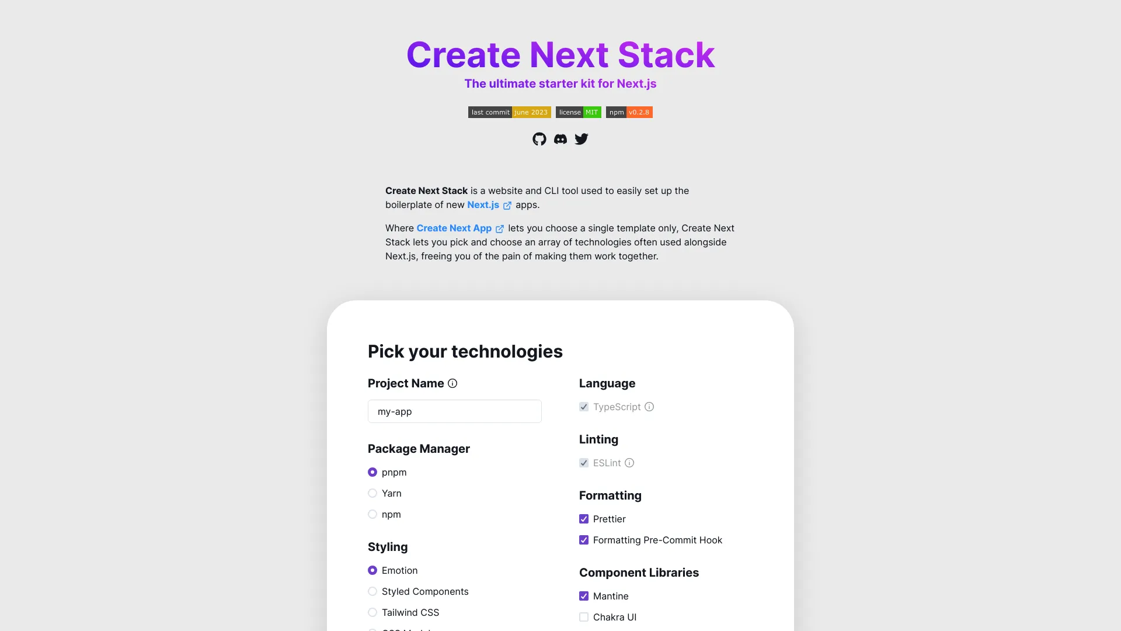Select the Yarn package manager

[x=372, y=493]
